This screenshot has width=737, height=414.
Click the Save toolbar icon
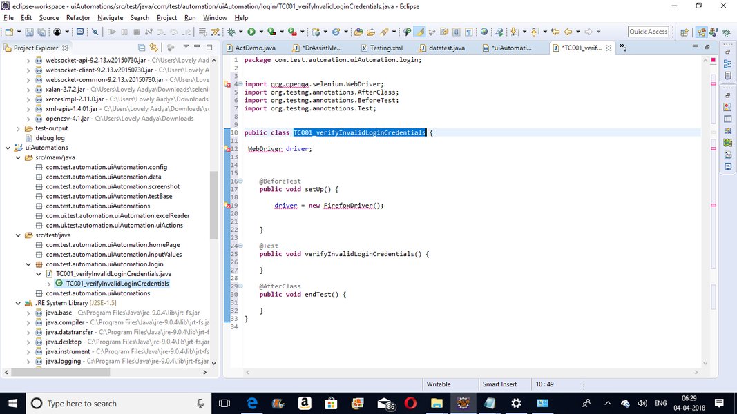point(29,32)
